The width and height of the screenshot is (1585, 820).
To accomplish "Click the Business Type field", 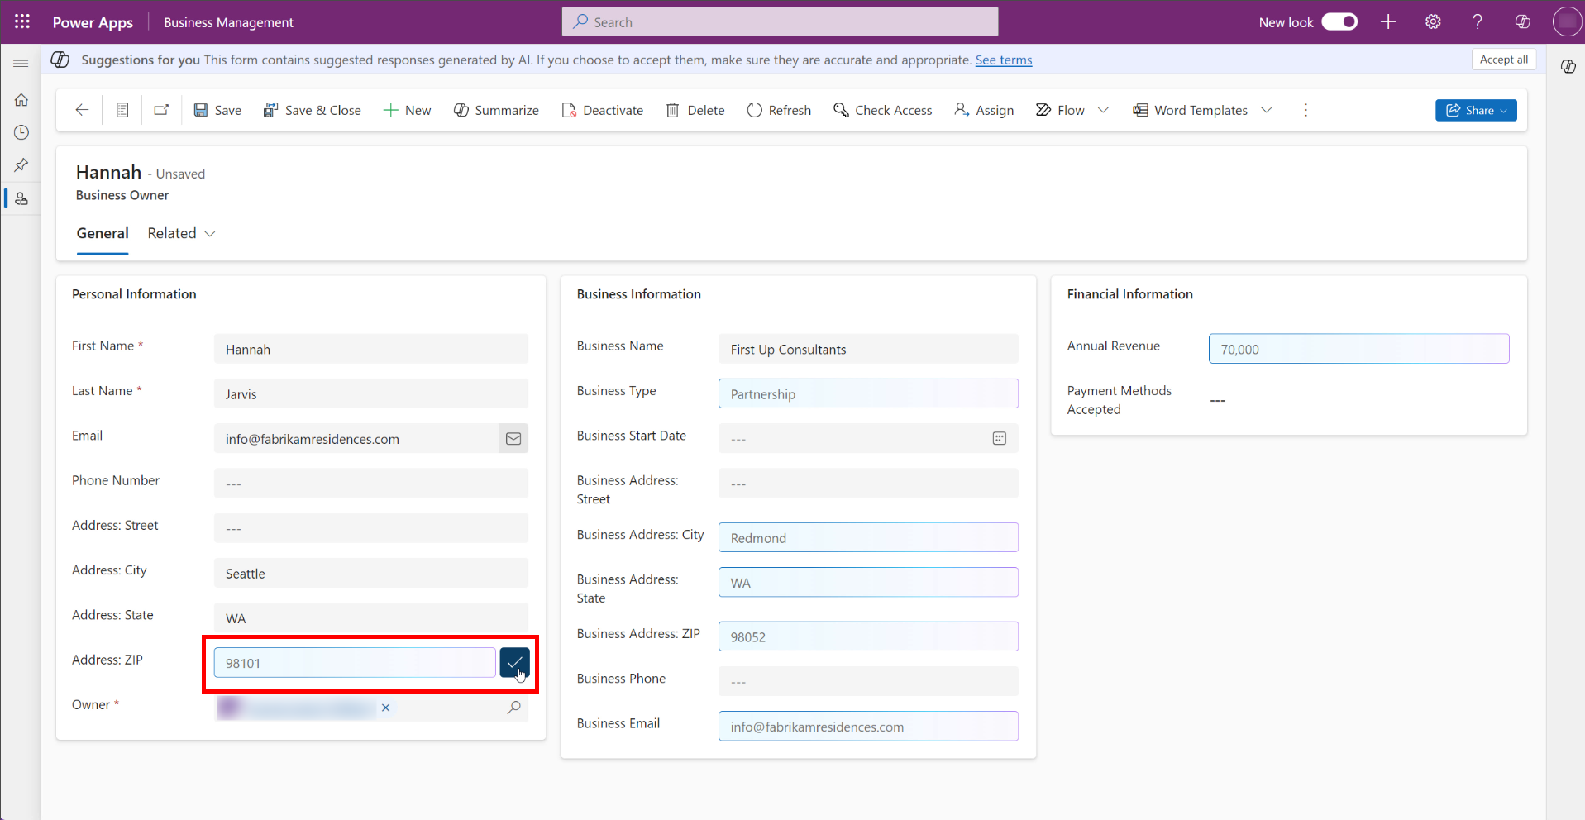I will tap(868, 393).
